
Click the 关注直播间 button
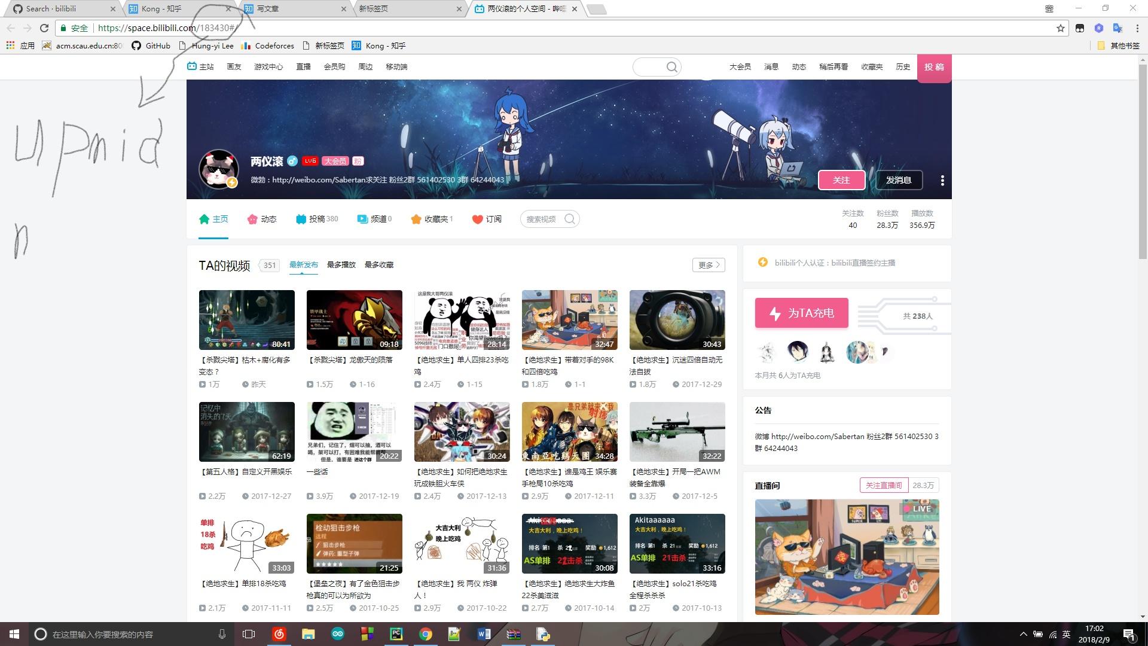click(884, 485)
